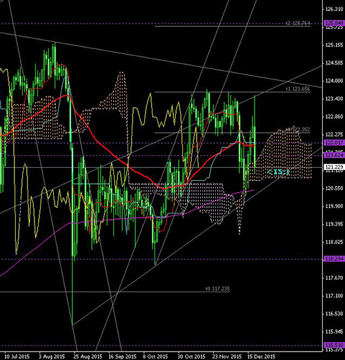The height and width of the screenshot is (360, 345).
Task: Click the 10 Jul 2015 date marker
Action: click(17, 357)
